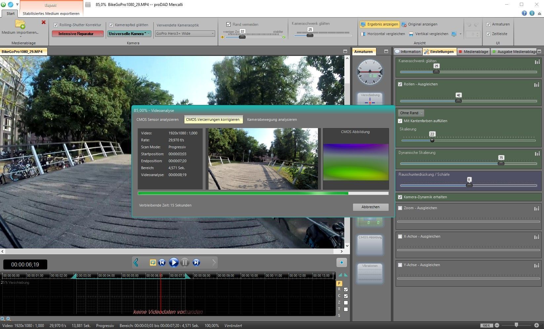Image resolution: width=544 pixels, height=329 pixels.
Task: Click the zoom in timeline magnifier
Action: coord(3,319)
